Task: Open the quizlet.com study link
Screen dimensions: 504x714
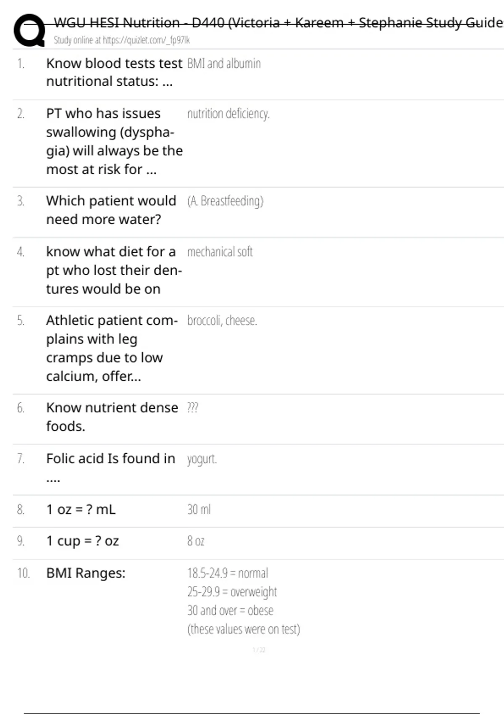Action: click(122, 40)
